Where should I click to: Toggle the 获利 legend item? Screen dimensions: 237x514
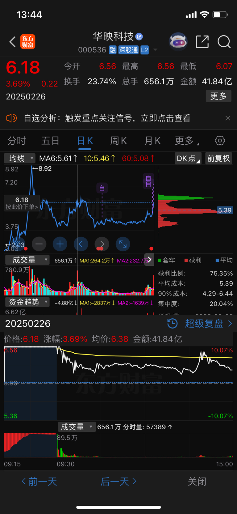[x=193, y=260]
